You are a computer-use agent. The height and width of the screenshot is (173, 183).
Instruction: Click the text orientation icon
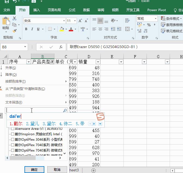(x=113, y=21)
